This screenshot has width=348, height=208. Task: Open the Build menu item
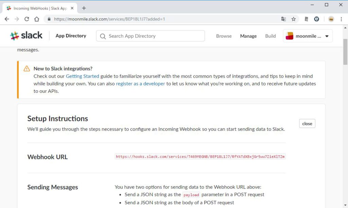pos(270,36)
